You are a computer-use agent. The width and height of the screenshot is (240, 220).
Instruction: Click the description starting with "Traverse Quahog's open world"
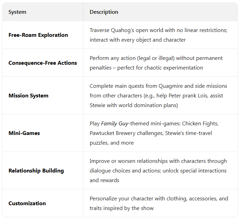[158, 35]
